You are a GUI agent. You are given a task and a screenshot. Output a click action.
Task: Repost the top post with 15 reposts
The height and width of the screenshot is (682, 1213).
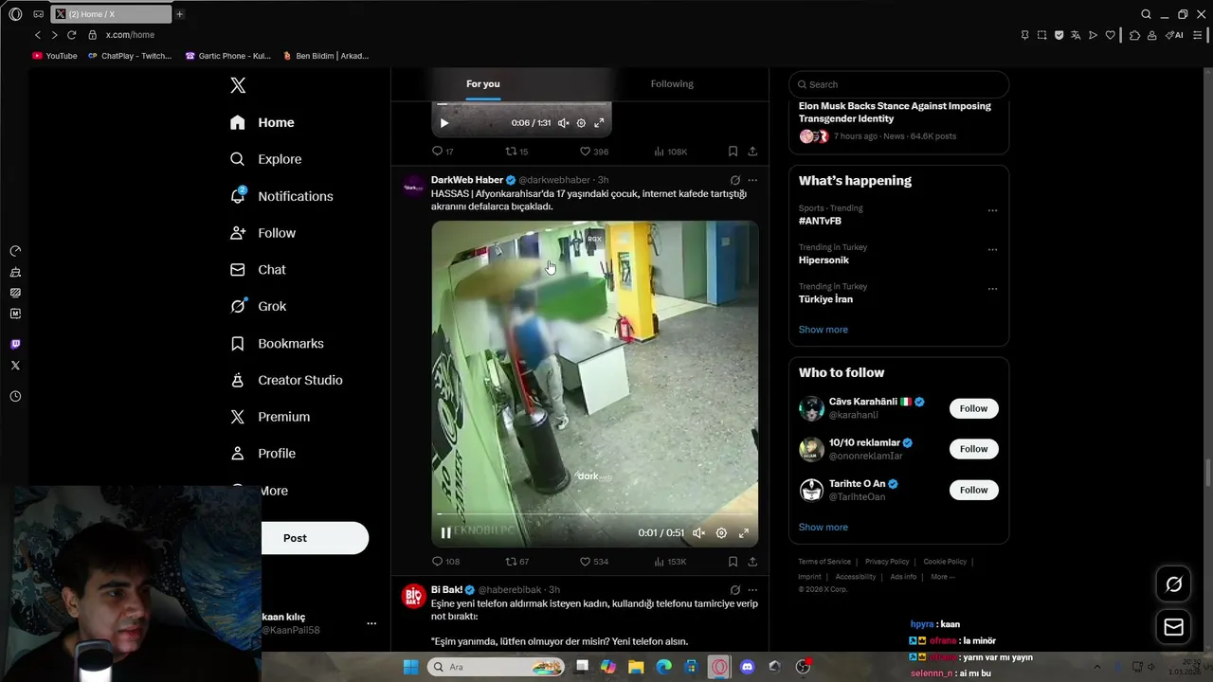pos(516,152)
